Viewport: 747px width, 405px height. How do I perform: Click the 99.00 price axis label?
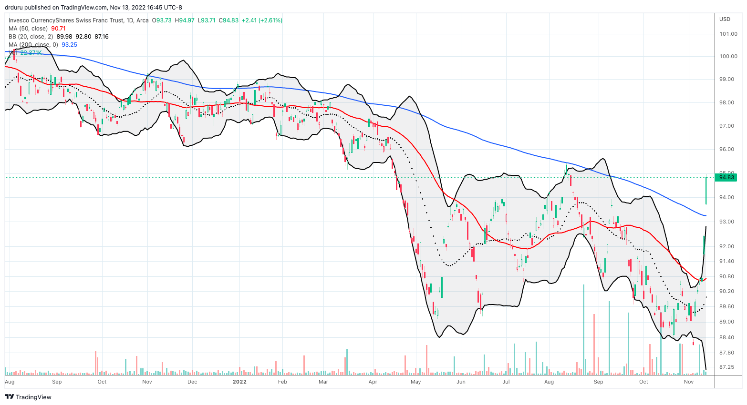point(726,79)
